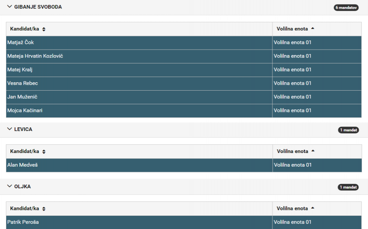Select candidate Matjaž Čok

coord(21,43)
